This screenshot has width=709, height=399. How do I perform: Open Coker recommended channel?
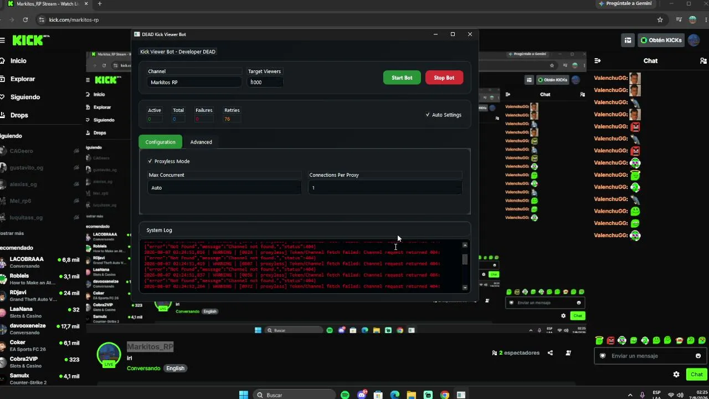pos(40,346)
